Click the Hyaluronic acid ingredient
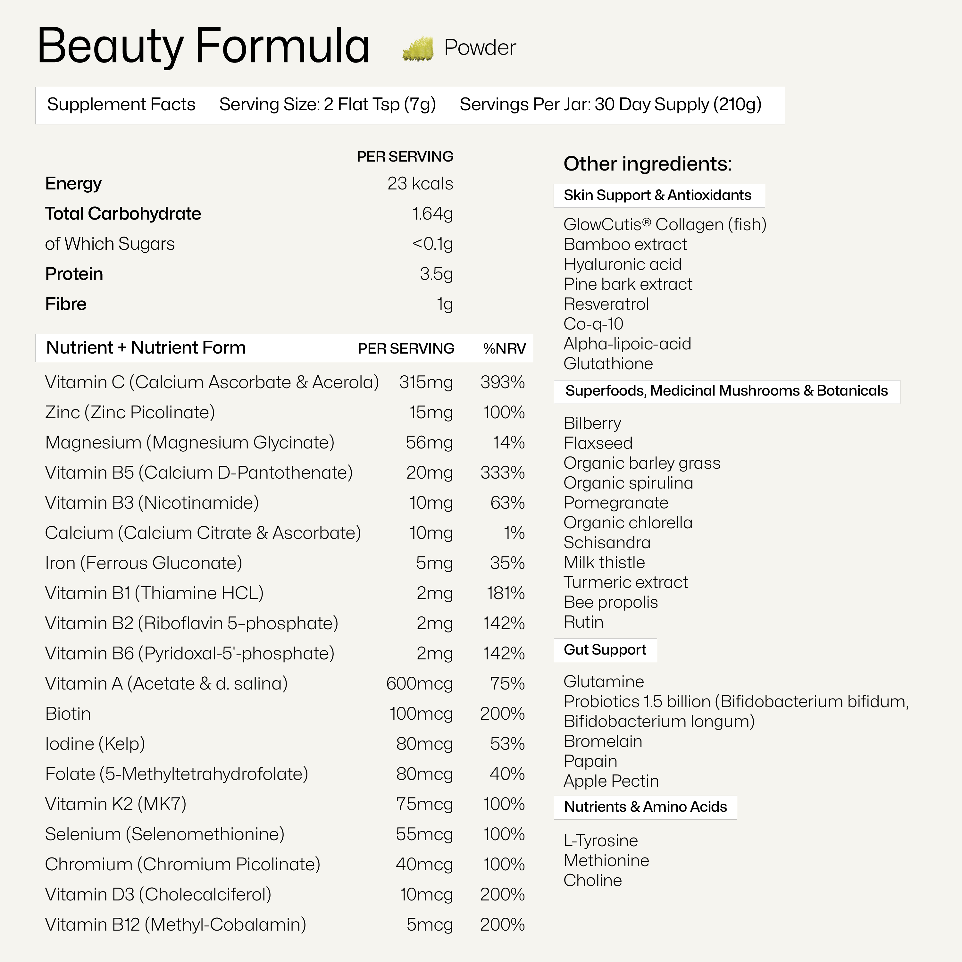This screenshot has height=962, width=962. [x=623, y=264]
